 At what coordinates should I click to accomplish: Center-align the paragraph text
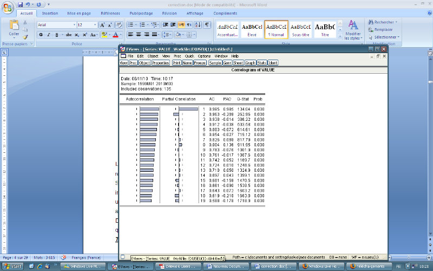[x=138, y=35]
